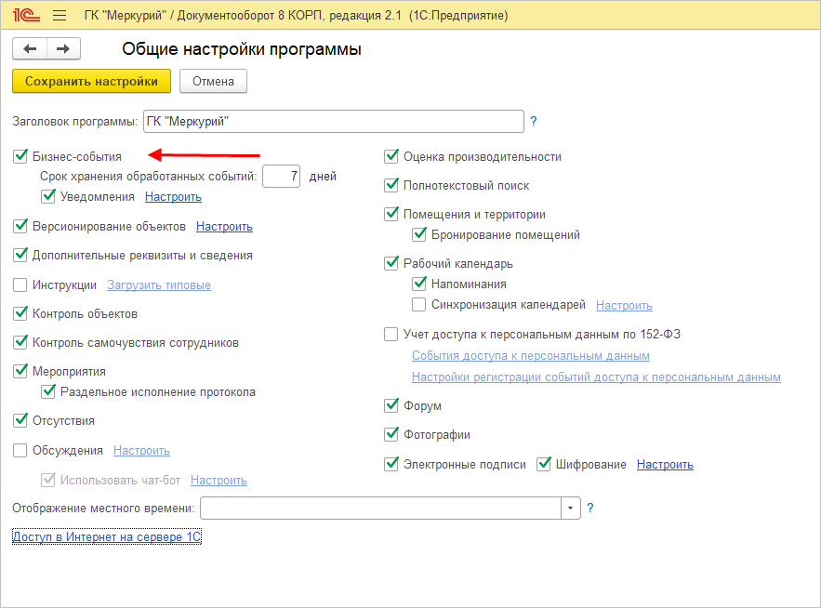Screen dimensions: 821x608
Task: Toggle Дополнительные реквизиты и сведения checkbox
Action: click(20, 255)
